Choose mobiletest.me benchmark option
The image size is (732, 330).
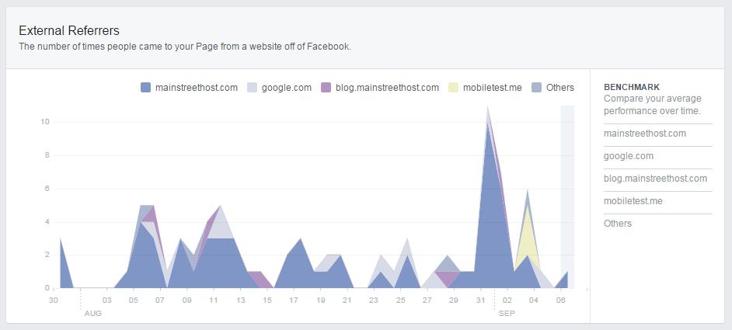pos(633,201)
